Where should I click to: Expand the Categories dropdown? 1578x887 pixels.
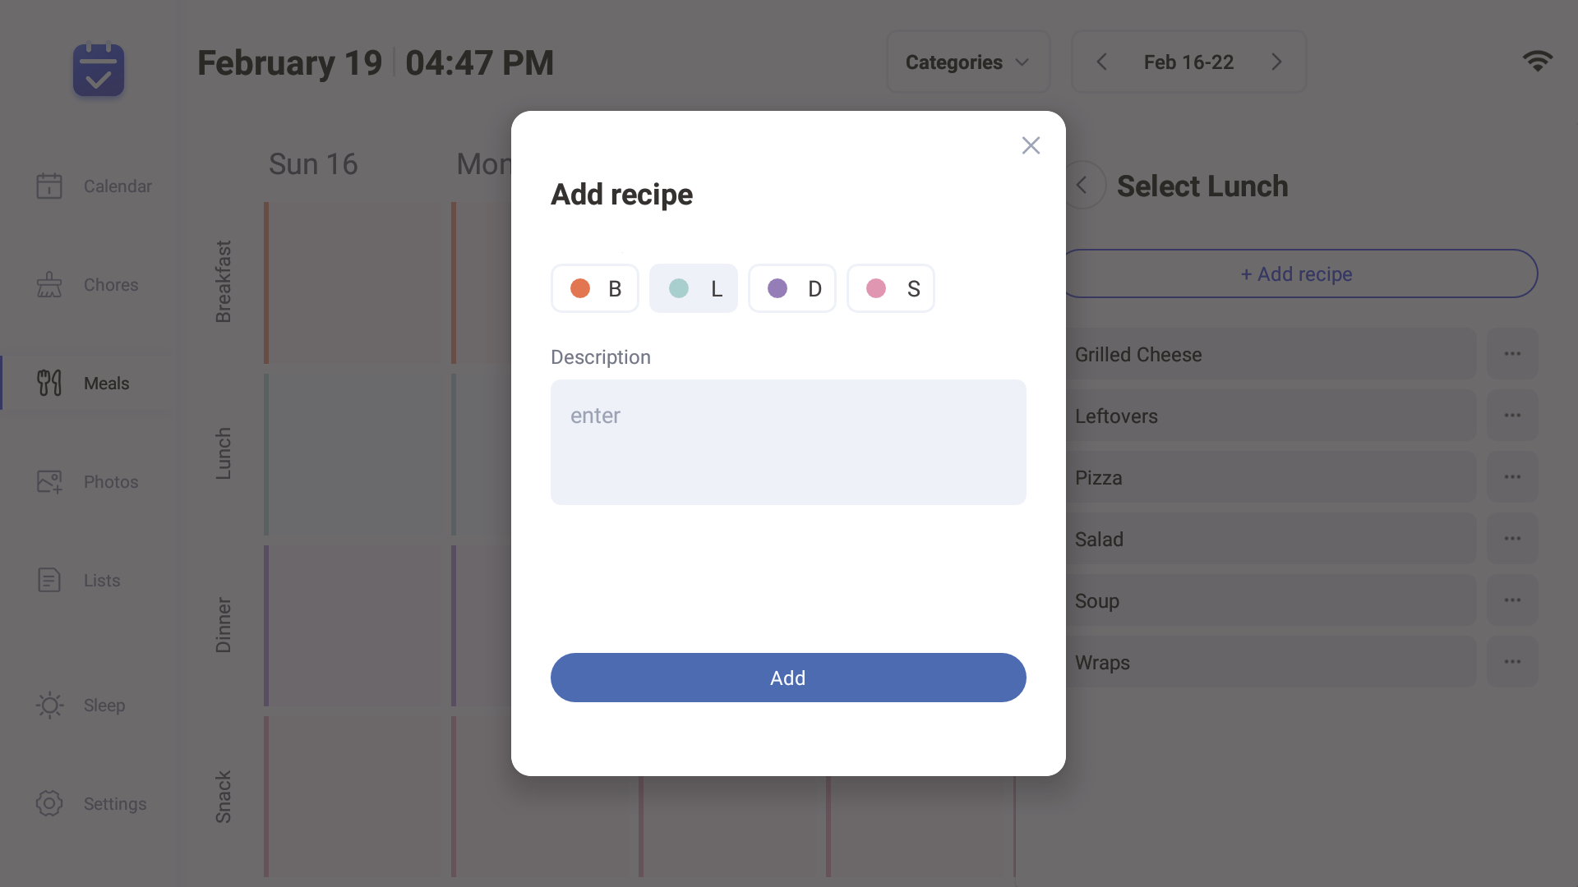tap(968, 62)
